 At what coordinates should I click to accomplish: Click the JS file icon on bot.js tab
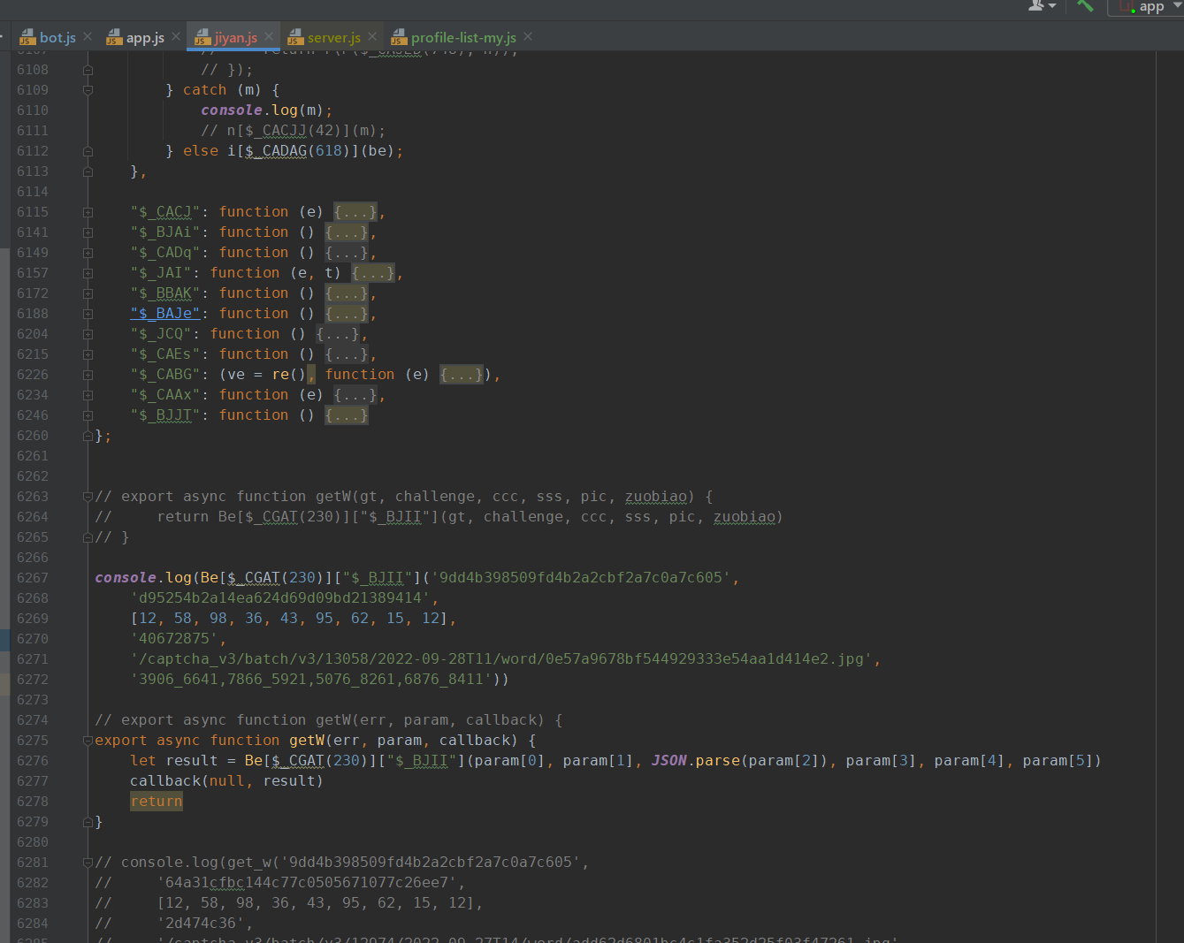click(27, 37)
